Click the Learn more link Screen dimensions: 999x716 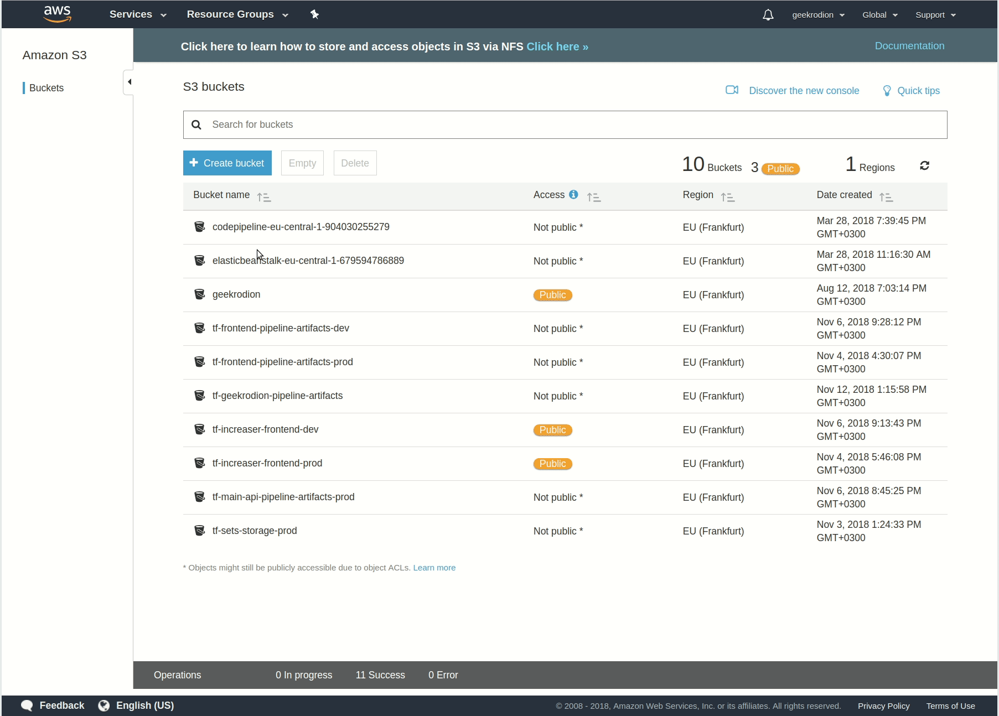pos(434,568)
